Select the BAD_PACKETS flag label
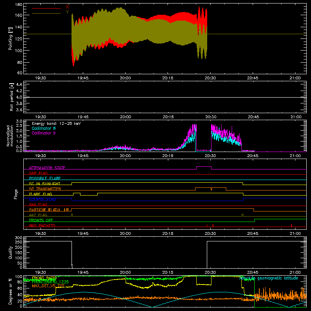311x311 pixels. [42, 225]
